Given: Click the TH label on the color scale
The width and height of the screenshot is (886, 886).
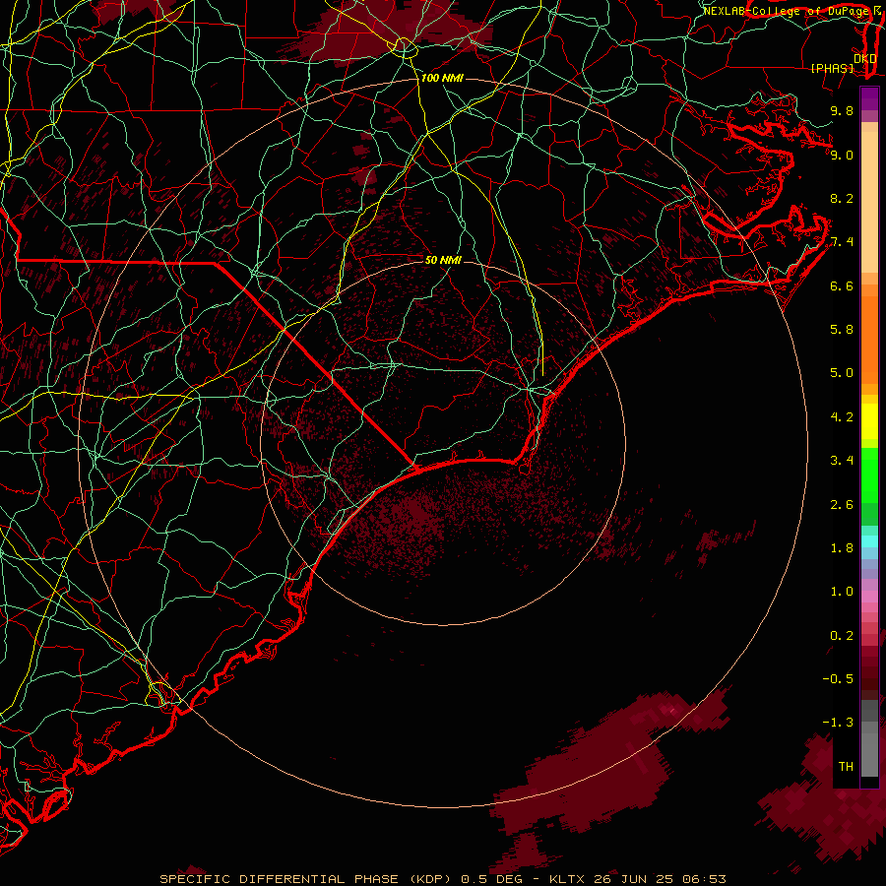Looking at the screenshot, I should pyautogui.click(x=846, y=767).
